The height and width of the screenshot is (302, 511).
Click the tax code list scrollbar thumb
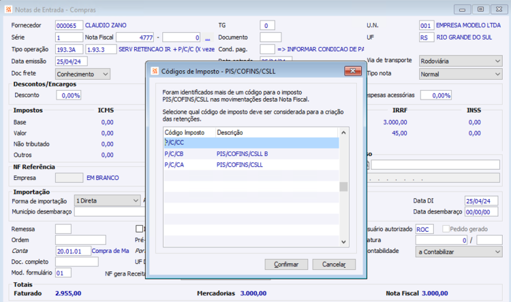[x=343, y=187]
